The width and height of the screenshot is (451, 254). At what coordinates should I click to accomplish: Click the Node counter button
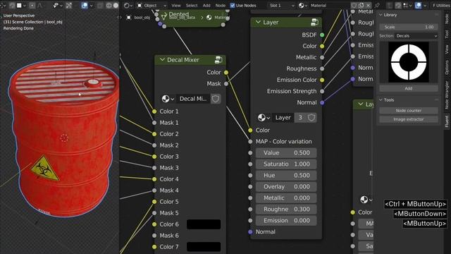[409, 111]
